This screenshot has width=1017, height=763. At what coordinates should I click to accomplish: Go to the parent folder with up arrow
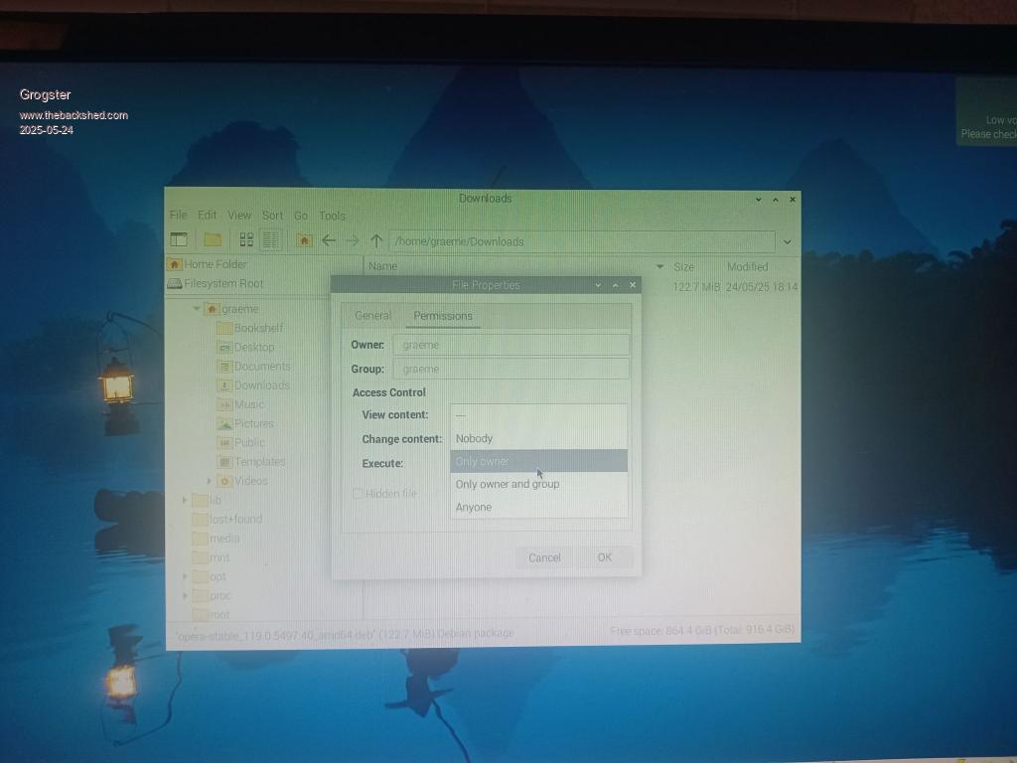pyautogui.click(x=376, y=240)
